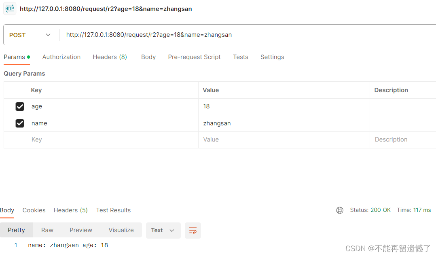Click the zhangsan value cell

pyautogui.click(x=284, y=123)
